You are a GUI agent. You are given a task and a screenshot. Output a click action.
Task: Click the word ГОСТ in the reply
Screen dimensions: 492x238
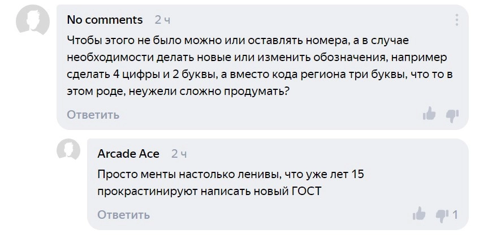coord(305,191)
